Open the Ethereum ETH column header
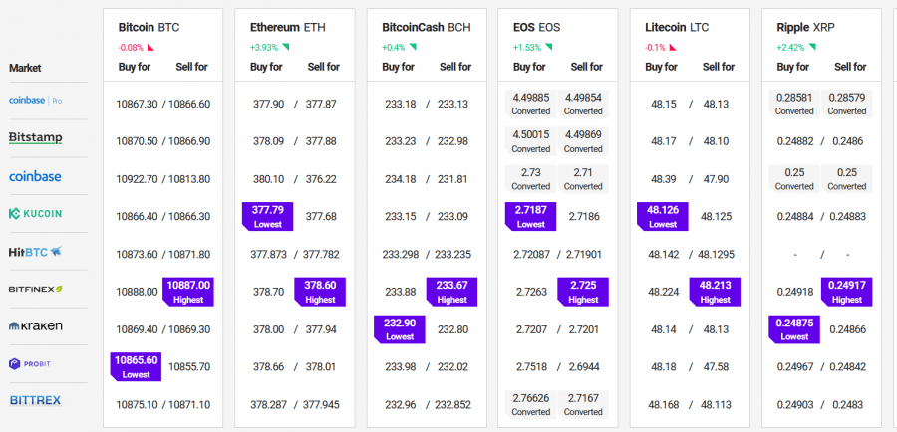This screenshot has height=432, width=897. tap(288, 27)
